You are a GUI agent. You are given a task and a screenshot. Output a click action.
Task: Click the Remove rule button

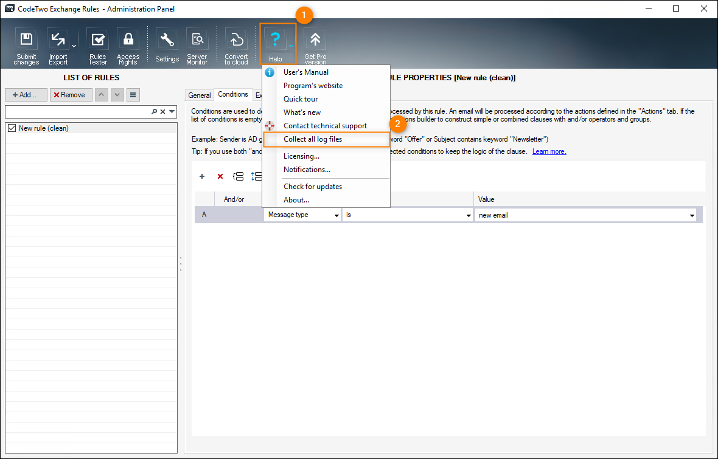[71, 95]
